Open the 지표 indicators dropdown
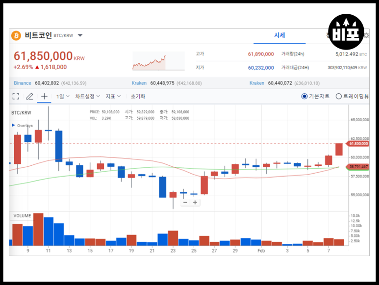The width and height of the screenshot is (379, 285). (x=113, y=97)
